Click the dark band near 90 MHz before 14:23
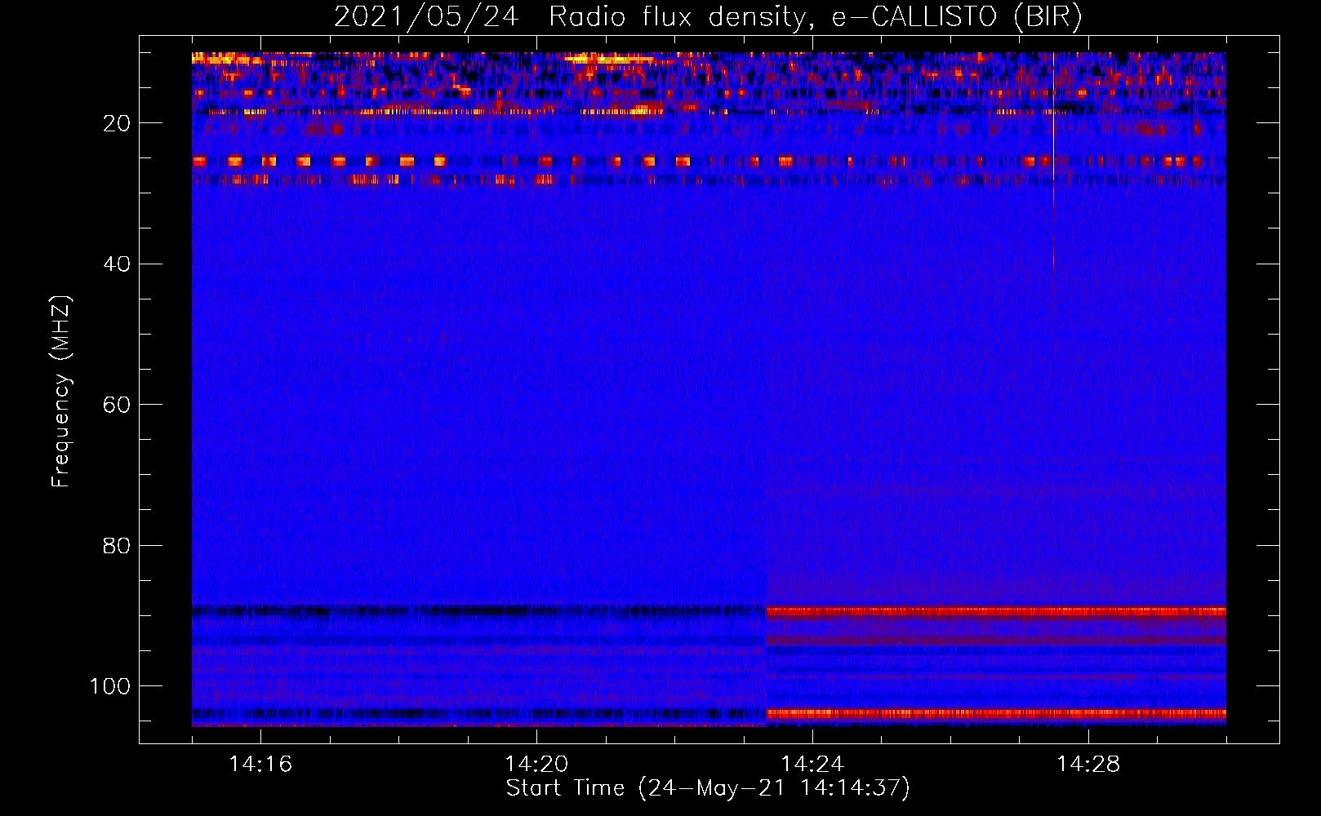 474,610
